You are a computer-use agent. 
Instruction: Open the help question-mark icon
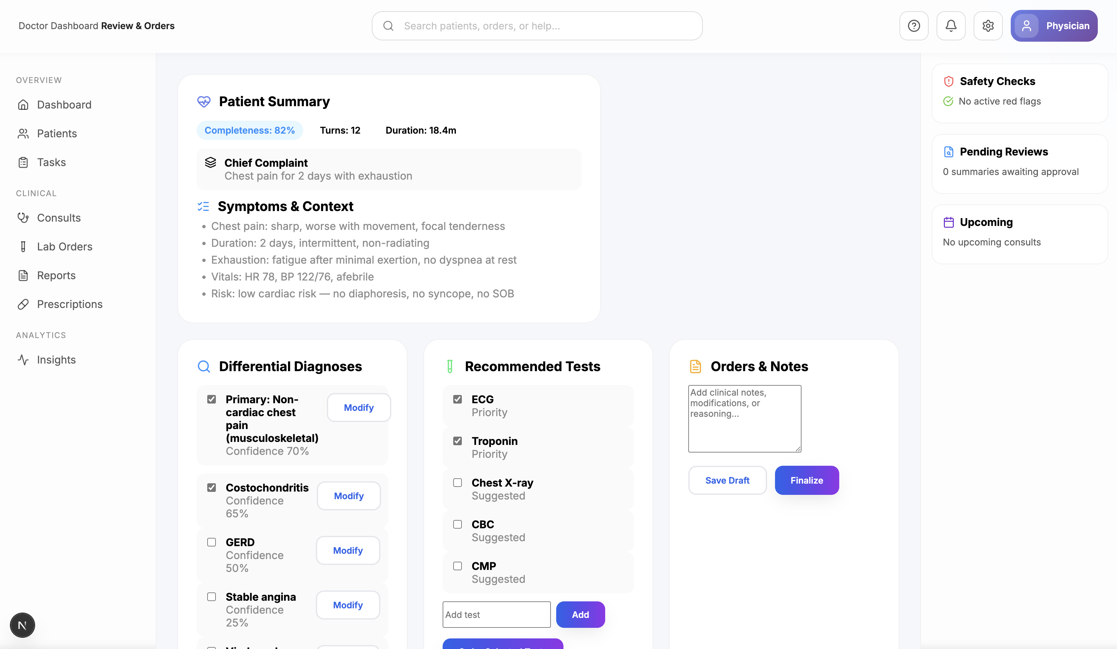(913, 26)
